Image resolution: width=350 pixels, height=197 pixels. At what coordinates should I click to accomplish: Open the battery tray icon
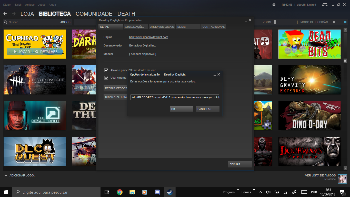277,192
